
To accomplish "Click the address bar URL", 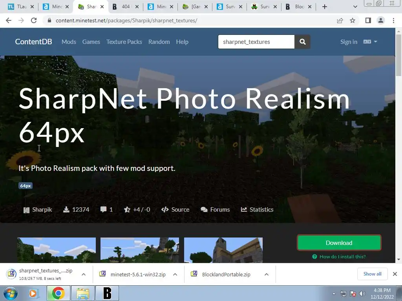I will click(x=126, y=20).
